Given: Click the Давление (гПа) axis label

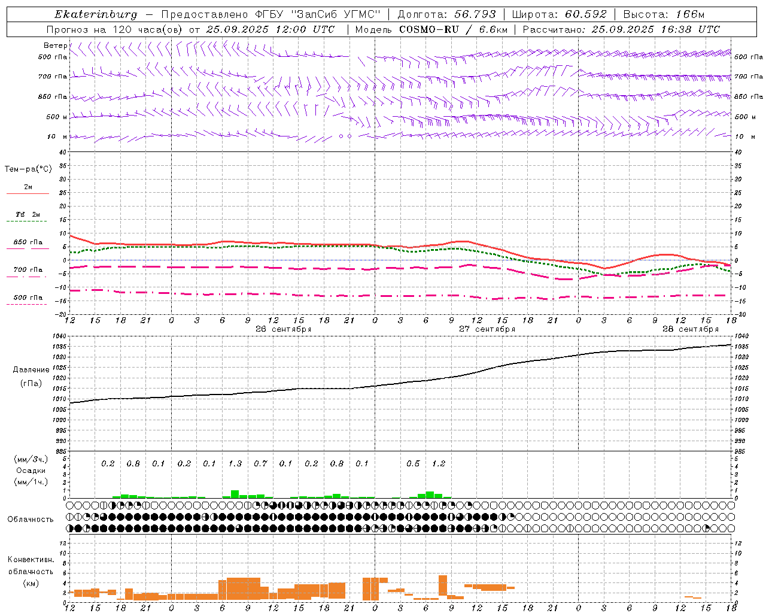Looking at the screenshot, I should [x=31, y=377].
